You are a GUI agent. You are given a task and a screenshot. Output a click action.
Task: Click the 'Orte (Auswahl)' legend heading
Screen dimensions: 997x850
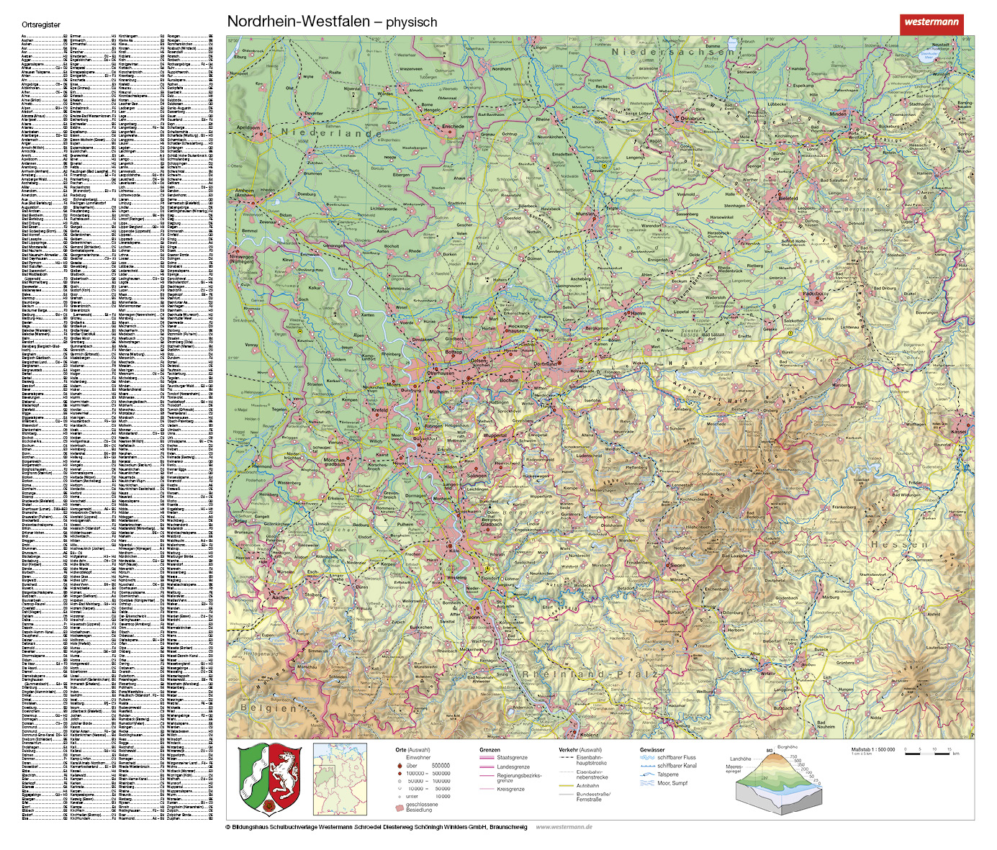(412, 750)
